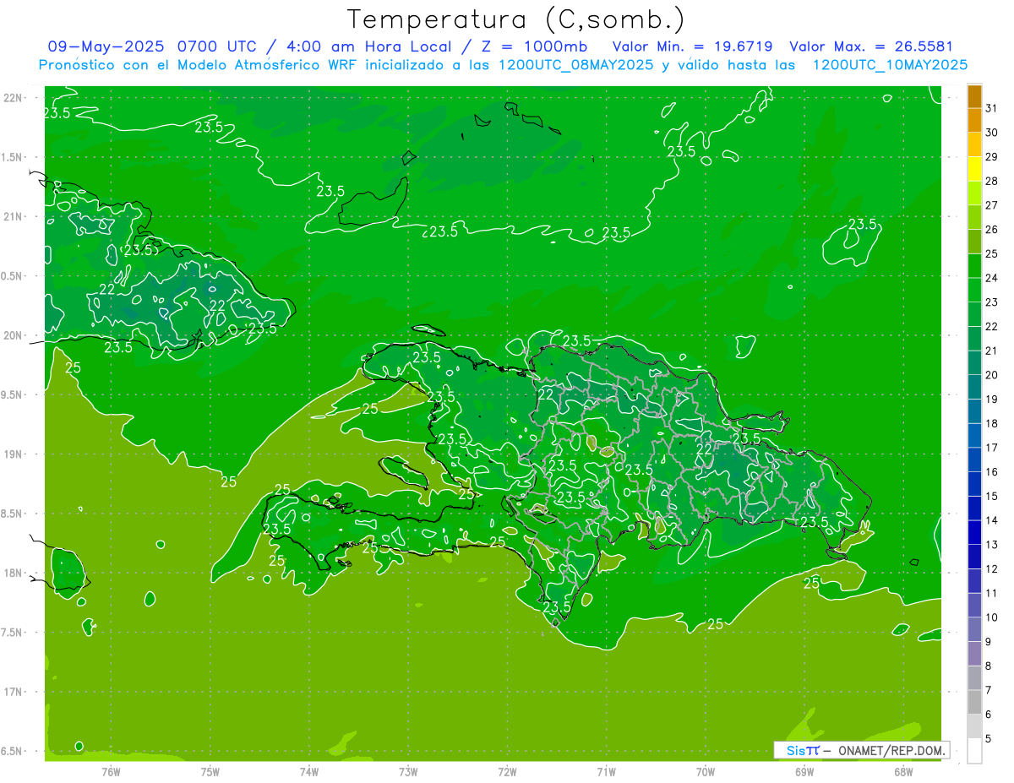This screenshot has width=1014, height=783.
Task: Click the legend scale number 31
Action: coord(992,108)
